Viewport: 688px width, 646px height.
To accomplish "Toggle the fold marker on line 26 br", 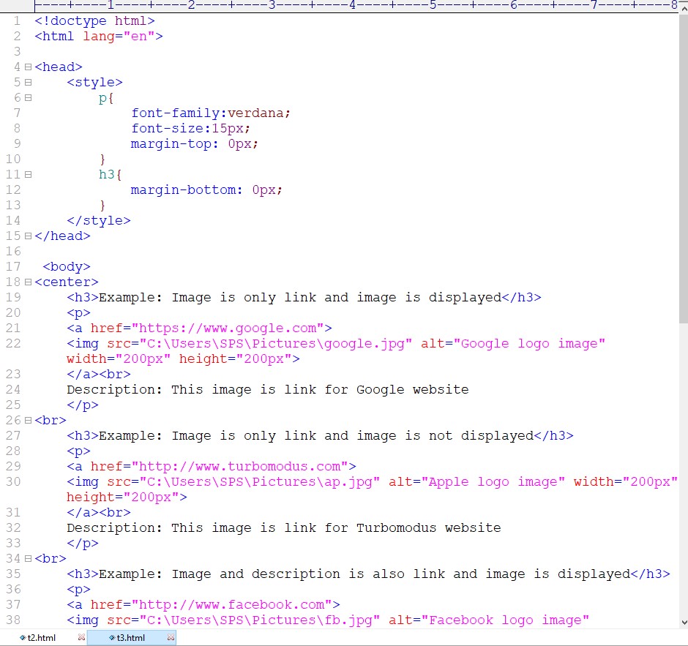I will click(28, 421).
